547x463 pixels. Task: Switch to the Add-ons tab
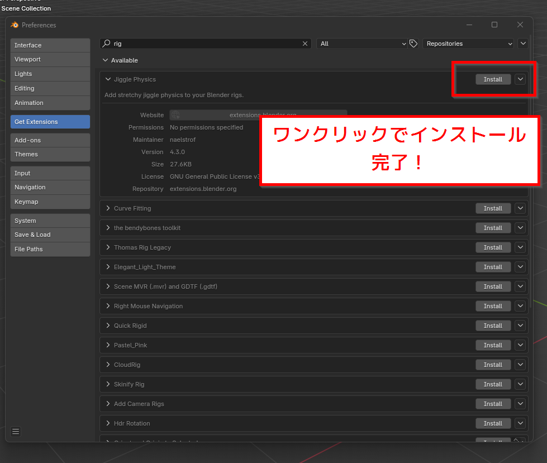click(50, 140)
